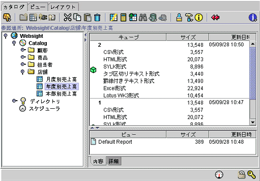Click the yellow information circle icon
The image size is (260, 181).
pyautogui.click(x=199, y=17)
